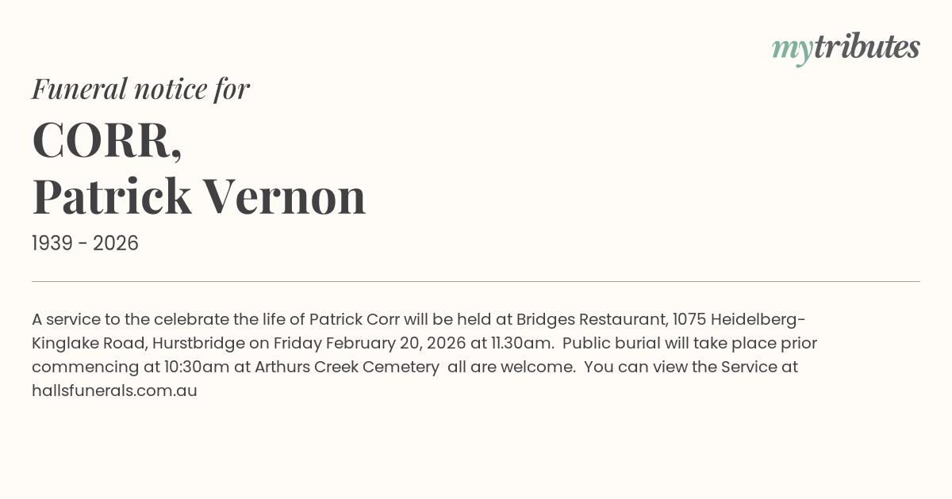The height and width of the screenshot is (499, 952).
Task: Click the 10:30am burial time
Action: pos(198,367)
